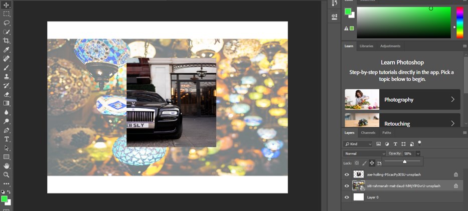Select the Clone Stamp tool
Image resolution: width=468 pixels, height=211 pixels.
6,76
